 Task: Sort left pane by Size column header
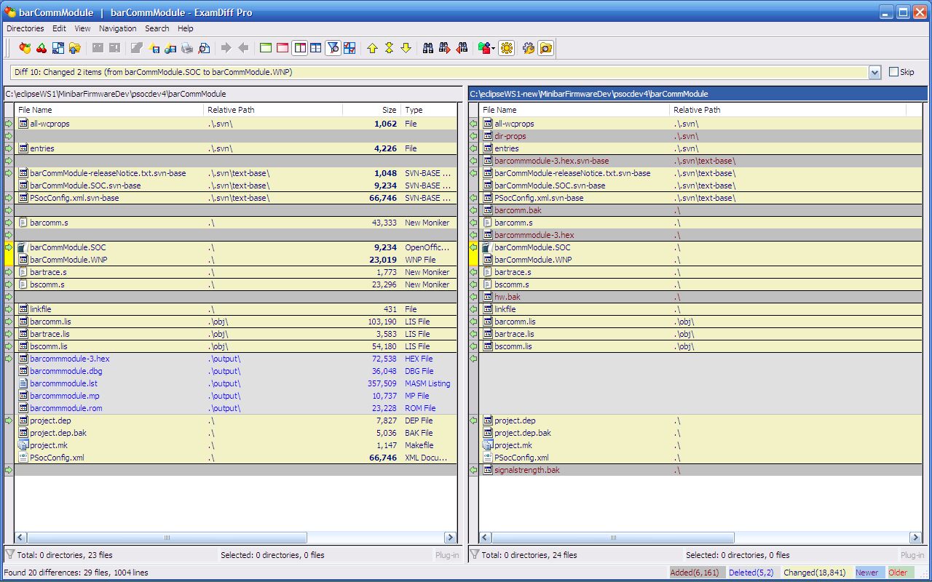371,110
